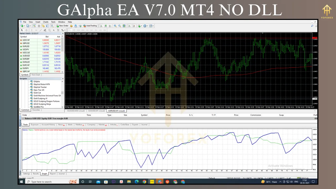This screenshot has width=336, height=189.
Task: Select candlestick chart type icon
Action: pyautogui.click(x=106, y=26)
